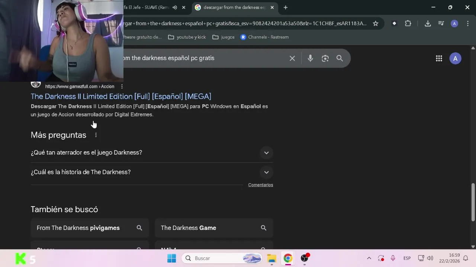This screenshot has height=267, width=476.
Task: Clear the Google search box with X
Action: click(292, 58)
